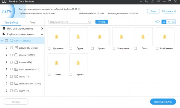Tick checkbox under Изображения folder thumbnail
The image size is (180, 108).
[157, 48]
